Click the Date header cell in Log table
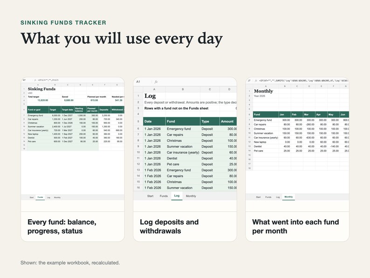This screenshot has width=370, height=278. (x=154, y=121)
